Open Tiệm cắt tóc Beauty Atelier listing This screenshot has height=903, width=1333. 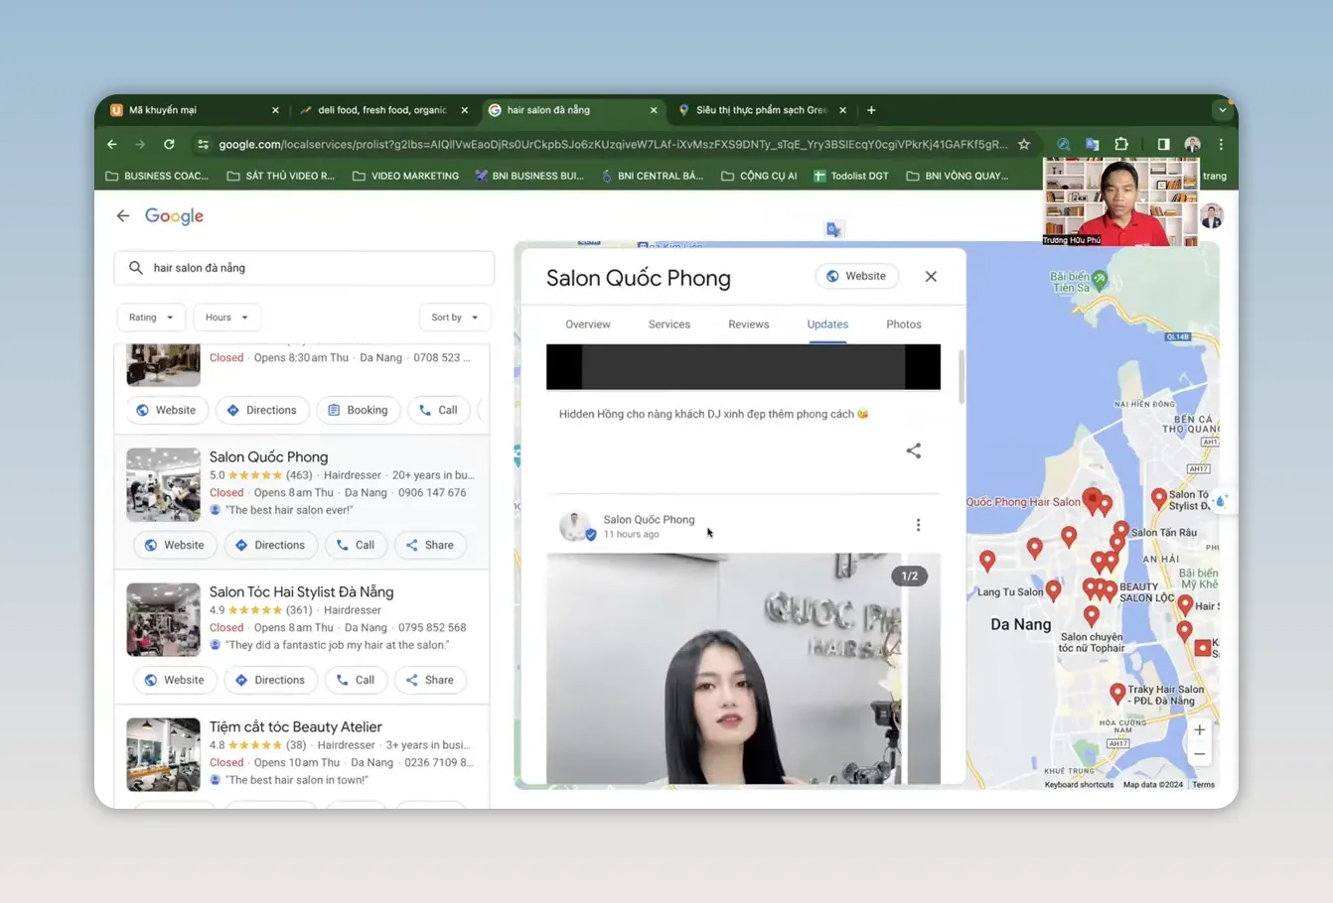point(295,726)
